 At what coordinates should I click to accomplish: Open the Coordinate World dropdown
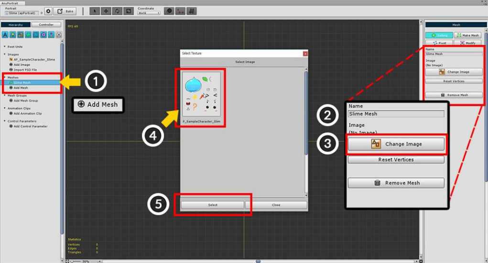tap(149, 13)
